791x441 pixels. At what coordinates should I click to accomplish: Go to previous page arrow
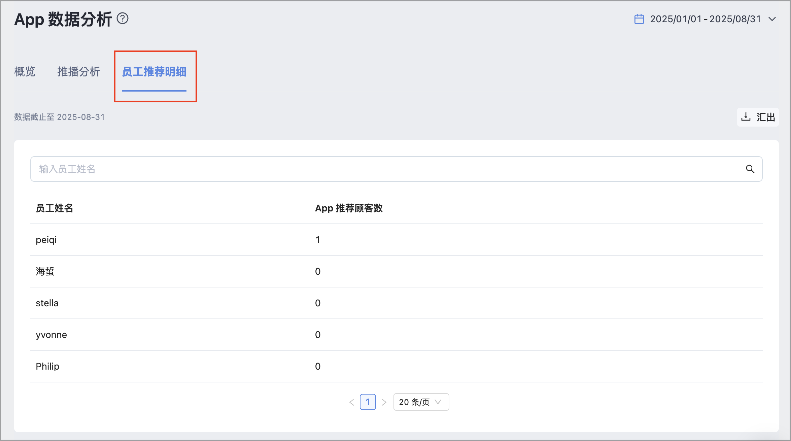[352, 402]
